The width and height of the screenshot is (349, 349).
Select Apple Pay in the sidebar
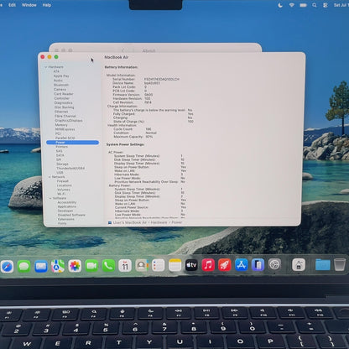point(61,76)
